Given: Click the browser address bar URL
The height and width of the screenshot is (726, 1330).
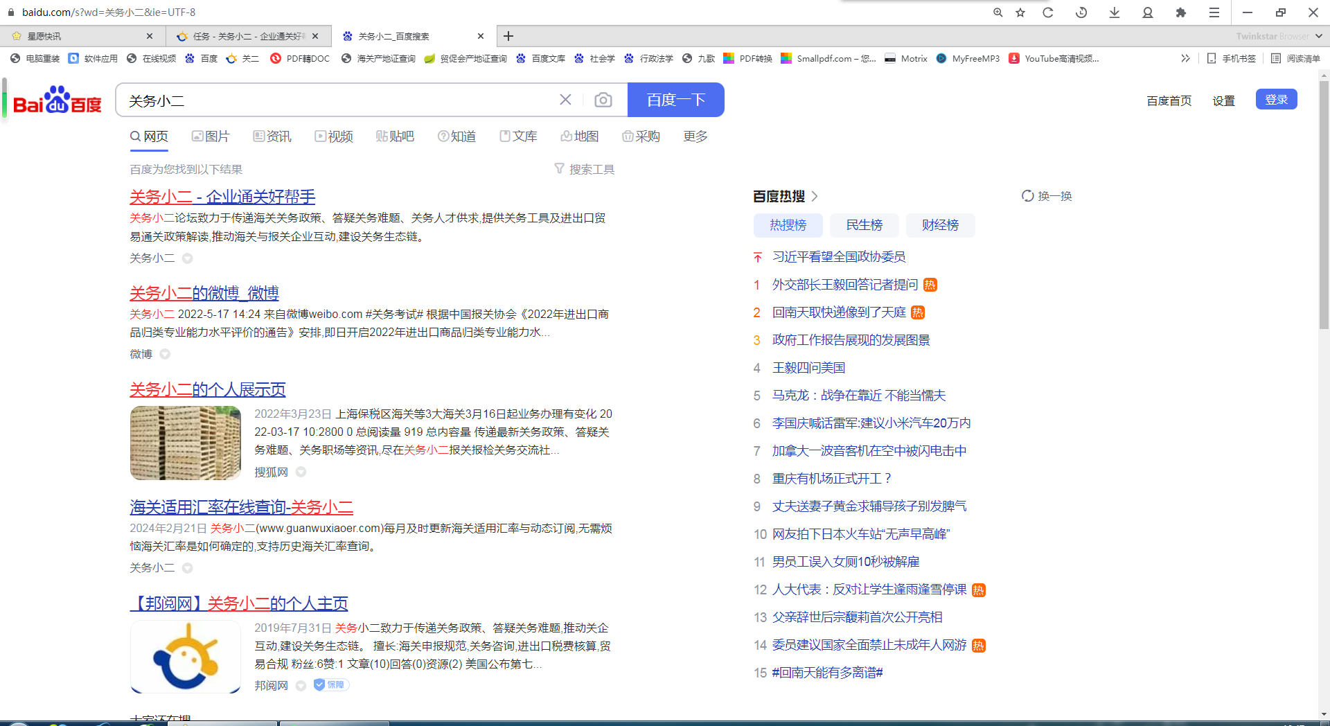Looking at the screenshot, I should click(x=109, y=12).
